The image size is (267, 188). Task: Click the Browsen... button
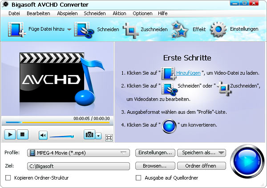pyautogui.click(x=155, y=166)
